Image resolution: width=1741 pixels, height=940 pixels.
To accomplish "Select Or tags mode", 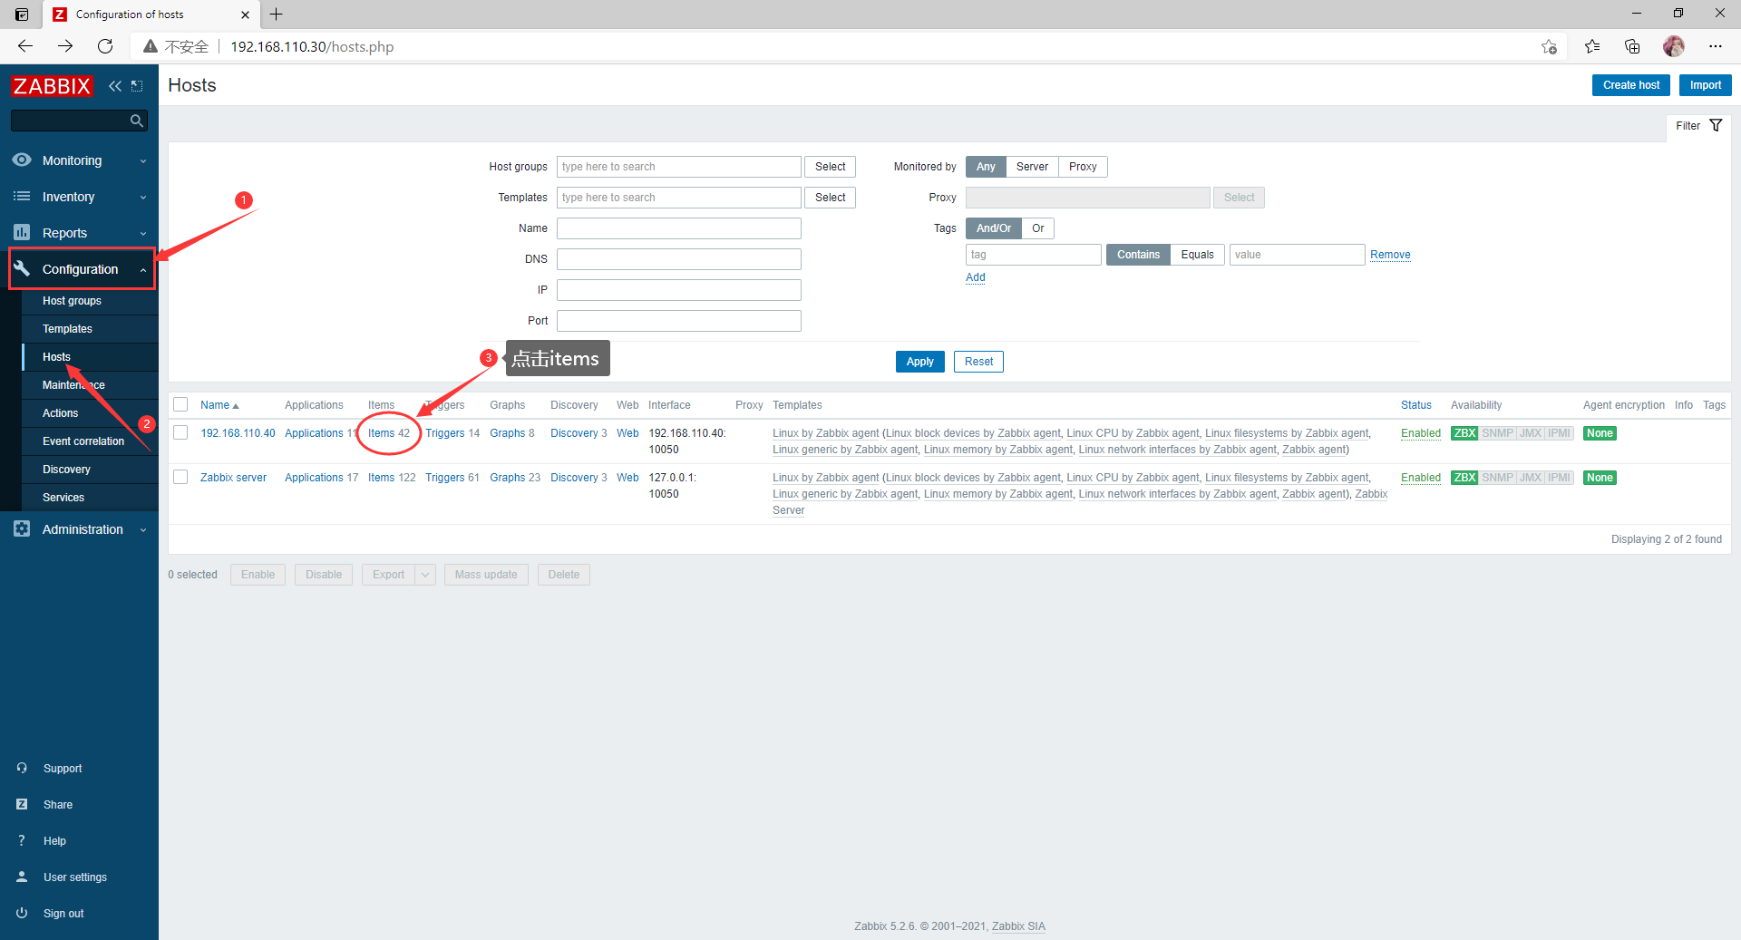I will tap(1038, 228).
